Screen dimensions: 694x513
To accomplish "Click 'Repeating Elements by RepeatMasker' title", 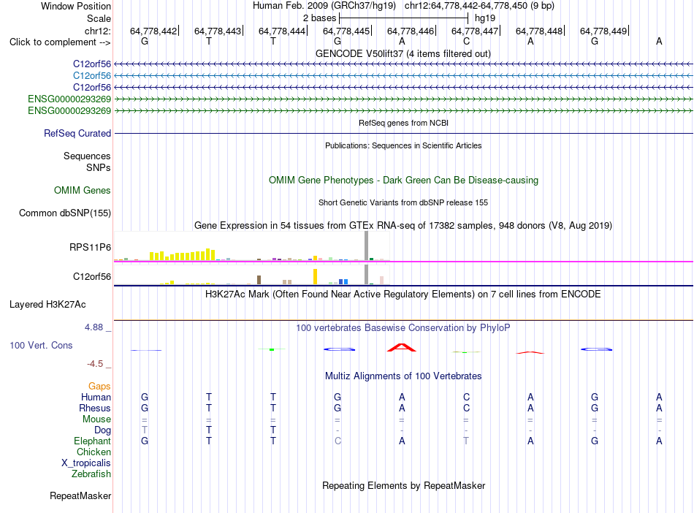I will [404, 485].
